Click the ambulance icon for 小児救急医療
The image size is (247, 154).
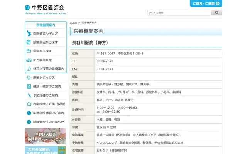(29, 60)
